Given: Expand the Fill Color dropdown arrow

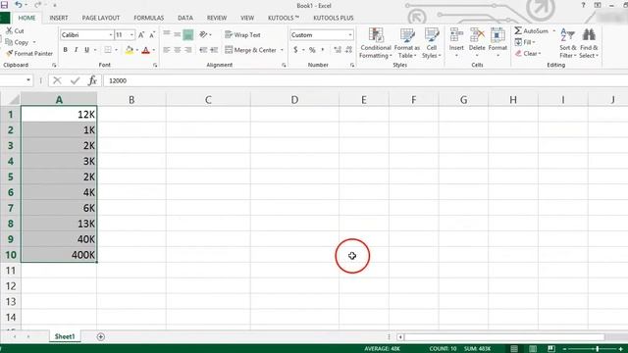Looking at the screenshot, I should pyautogui.click(x=137, y=50).
